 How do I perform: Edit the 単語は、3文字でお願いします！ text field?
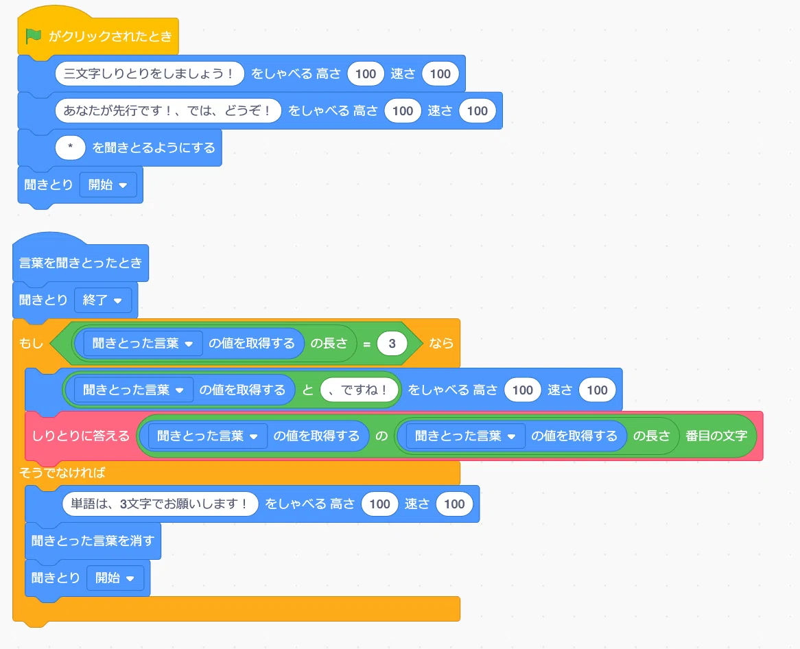coord(160,504)
